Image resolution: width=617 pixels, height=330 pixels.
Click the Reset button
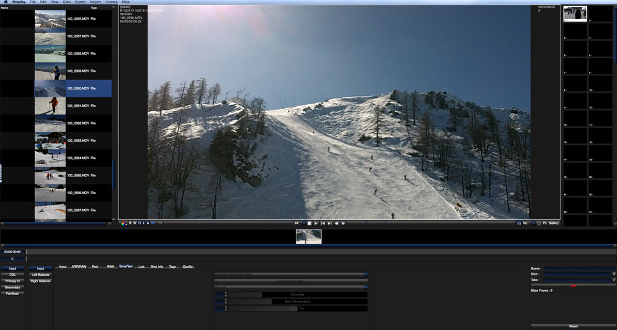point(573,326)
